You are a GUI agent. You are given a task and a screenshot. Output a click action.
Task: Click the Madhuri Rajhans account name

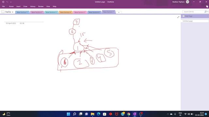tap(178, 2)
